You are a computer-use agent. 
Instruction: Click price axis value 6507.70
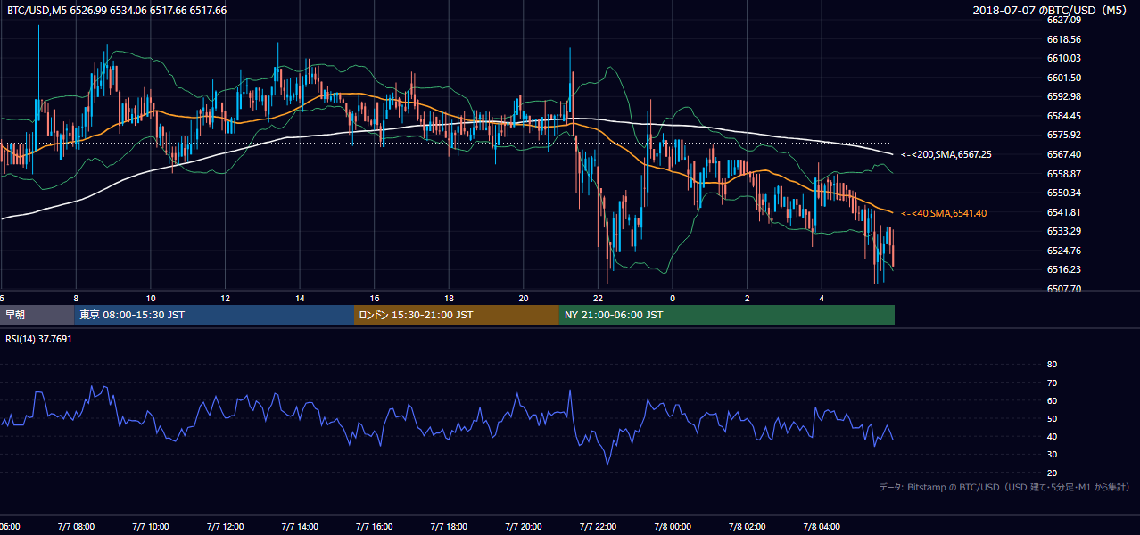point(1064,289)
